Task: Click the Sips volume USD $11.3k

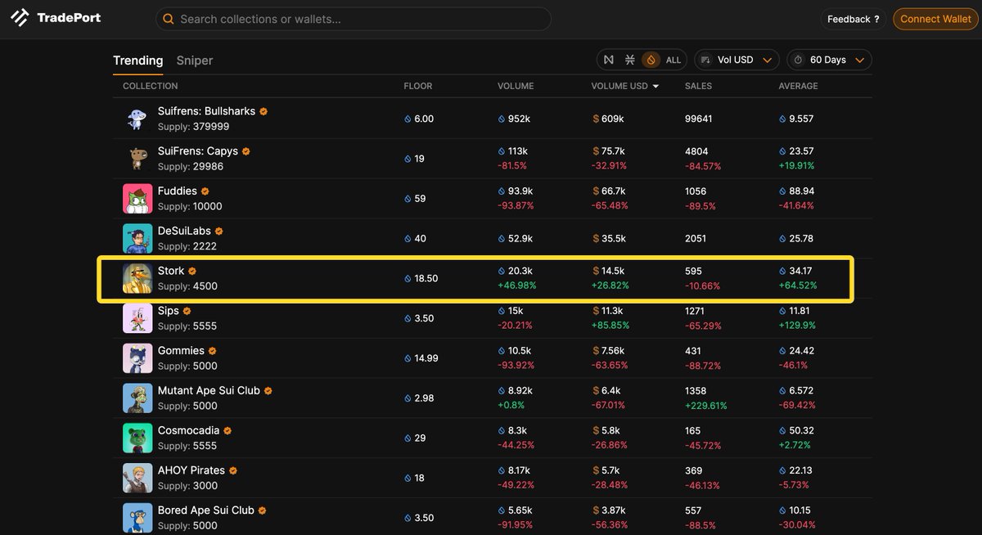Action: 608,311
